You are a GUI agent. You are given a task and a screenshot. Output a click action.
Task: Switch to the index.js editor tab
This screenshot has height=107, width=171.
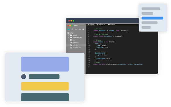tap(91, 25)
